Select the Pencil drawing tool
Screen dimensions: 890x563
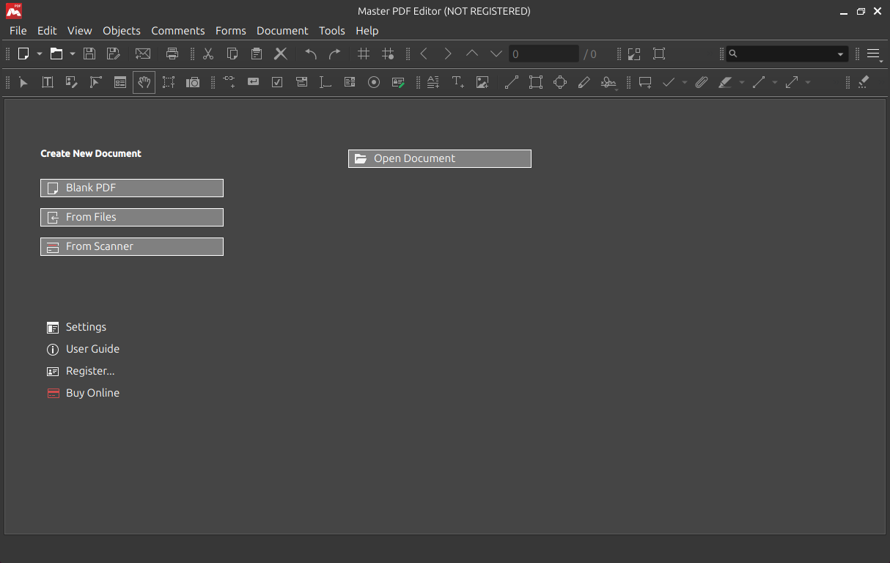pyautogui.click(x=584, y=83)
